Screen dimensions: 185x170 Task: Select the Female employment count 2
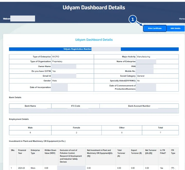point(77,132)
